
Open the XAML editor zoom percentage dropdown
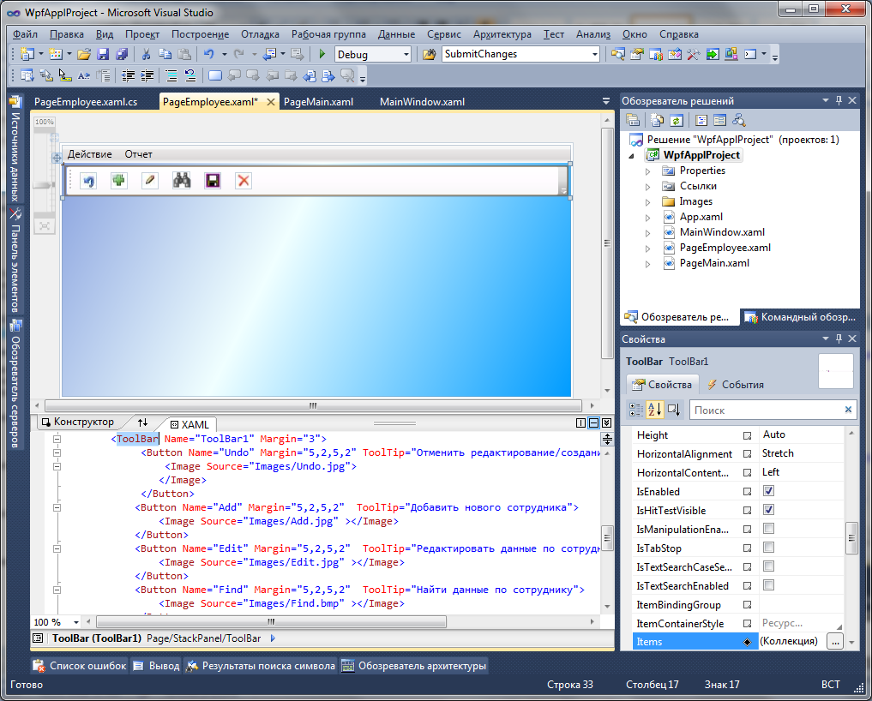click(x=75, y=623)
